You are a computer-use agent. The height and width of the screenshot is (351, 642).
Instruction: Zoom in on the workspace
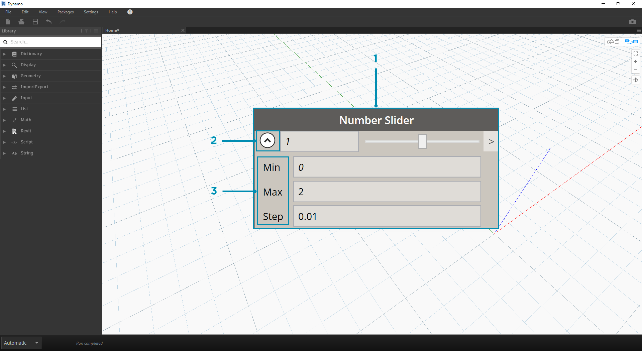[636, 62]
